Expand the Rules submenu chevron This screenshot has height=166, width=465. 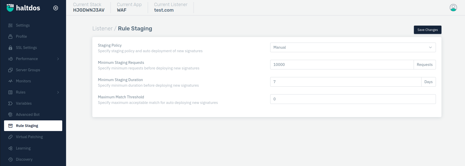tap(58, 92)
